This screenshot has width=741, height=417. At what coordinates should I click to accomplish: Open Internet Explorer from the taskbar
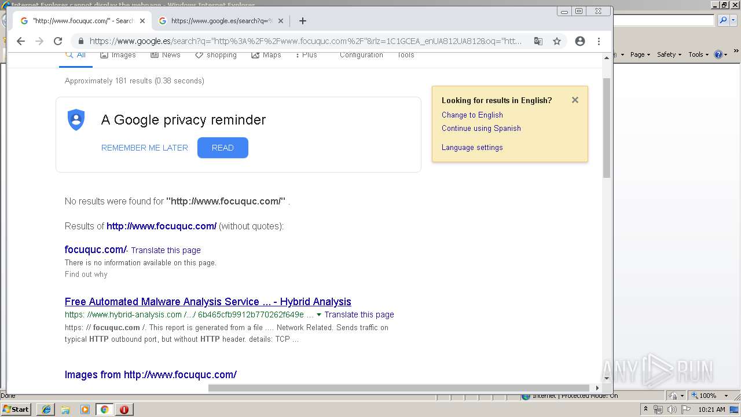[46, 409]
